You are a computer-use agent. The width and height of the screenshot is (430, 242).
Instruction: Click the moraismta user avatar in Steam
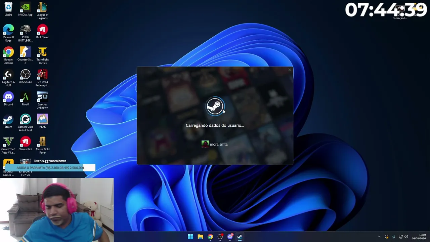(205, 144)
